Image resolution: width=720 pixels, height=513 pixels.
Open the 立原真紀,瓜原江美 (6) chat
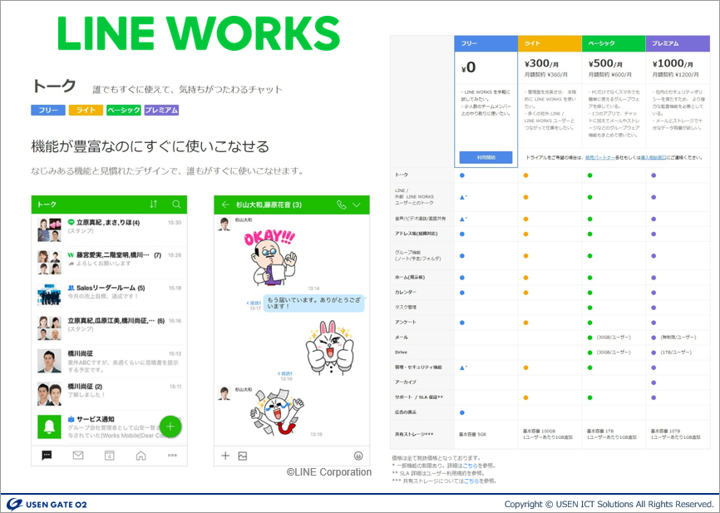pyautogui.click(x=109, y=328)
